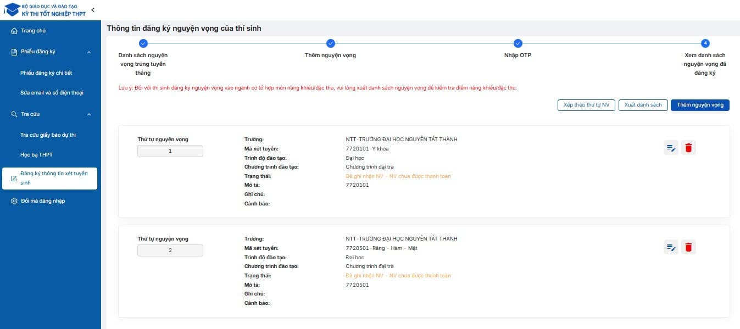This screenshot has width=740, height=329.
Task: Click the Nhập OTP step circle
Action: (518, 43)
